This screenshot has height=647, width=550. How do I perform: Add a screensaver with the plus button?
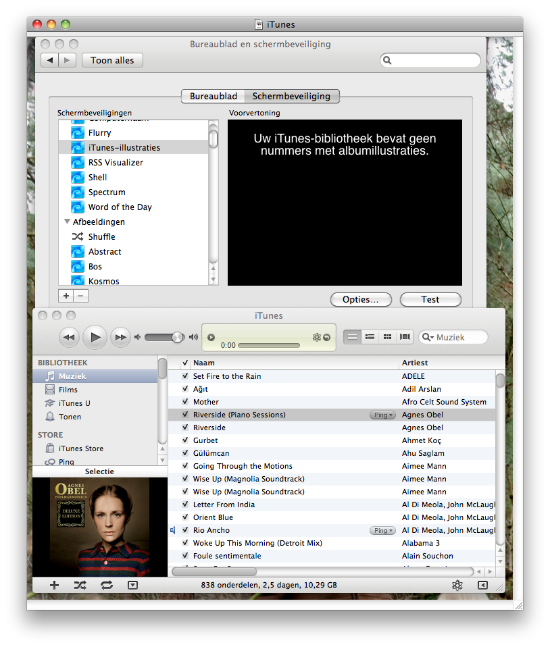click(66, 296)
